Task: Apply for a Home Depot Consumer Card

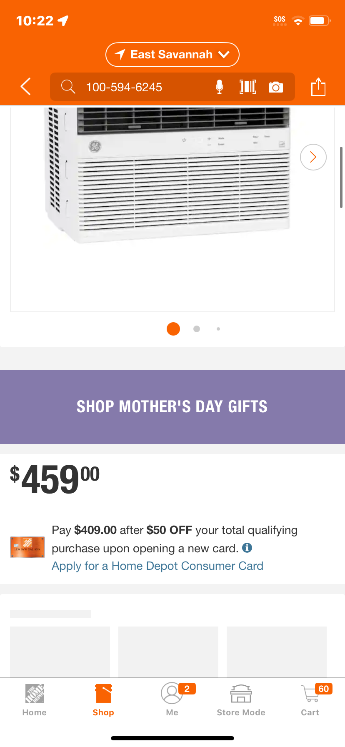Action: click(157, 566)
